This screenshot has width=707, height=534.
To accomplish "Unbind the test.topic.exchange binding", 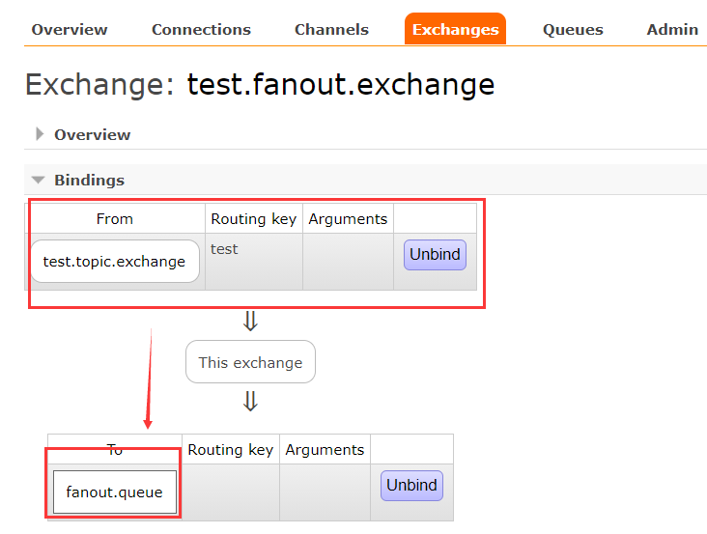I will (435, 255).
